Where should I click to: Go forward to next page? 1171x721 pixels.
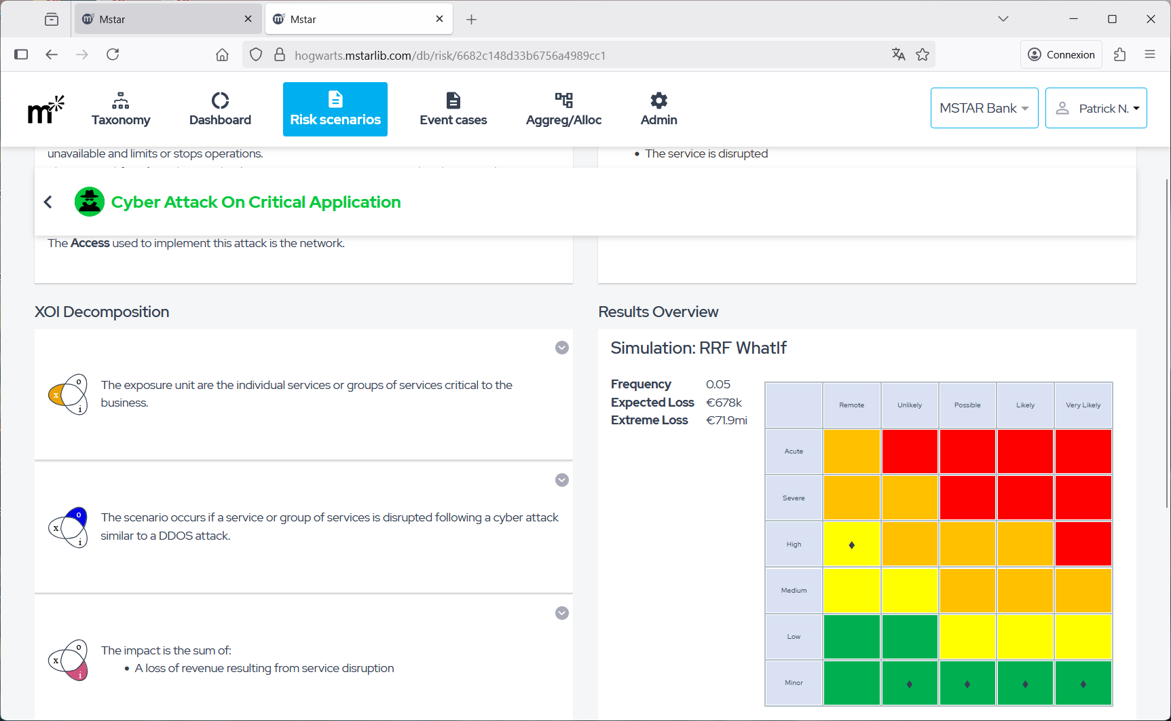click(82, 54)
